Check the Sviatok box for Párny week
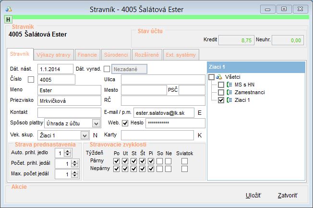 pyautogui.click(x=184, y=160)
